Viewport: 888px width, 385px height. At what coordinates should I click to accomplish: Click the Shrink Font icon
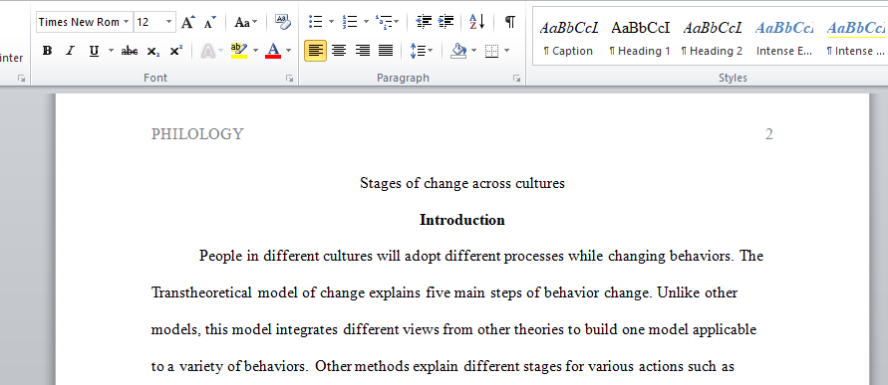(x=210, y=22)
